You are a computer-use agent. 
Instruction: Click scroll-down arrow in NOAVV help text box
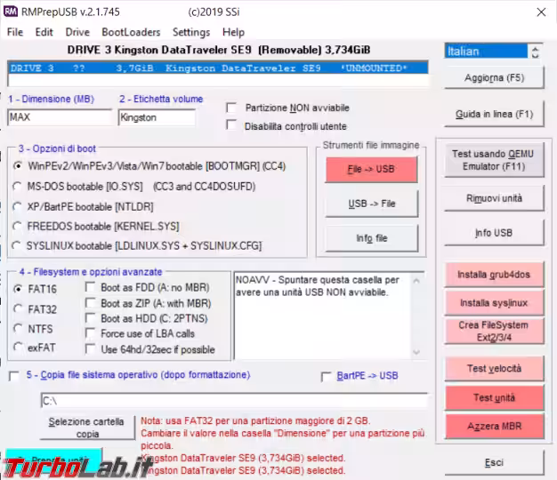click(416, 352)
